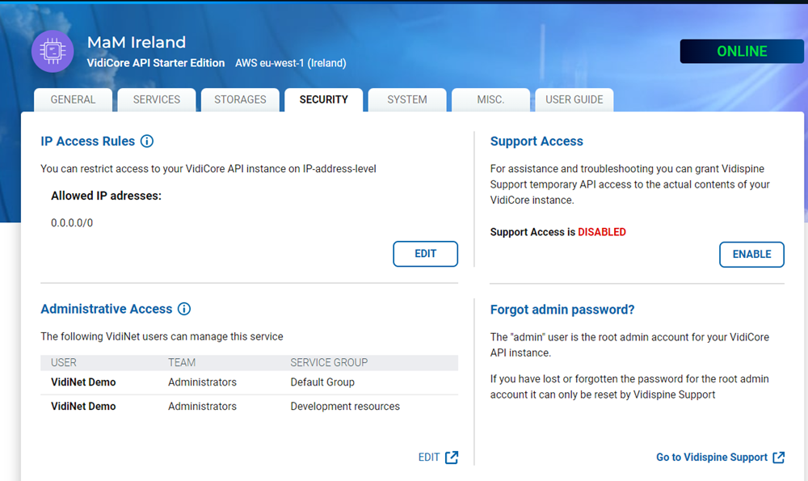
Task: Open the General tab
Action: pyautogui.click(x=73, y=99)
